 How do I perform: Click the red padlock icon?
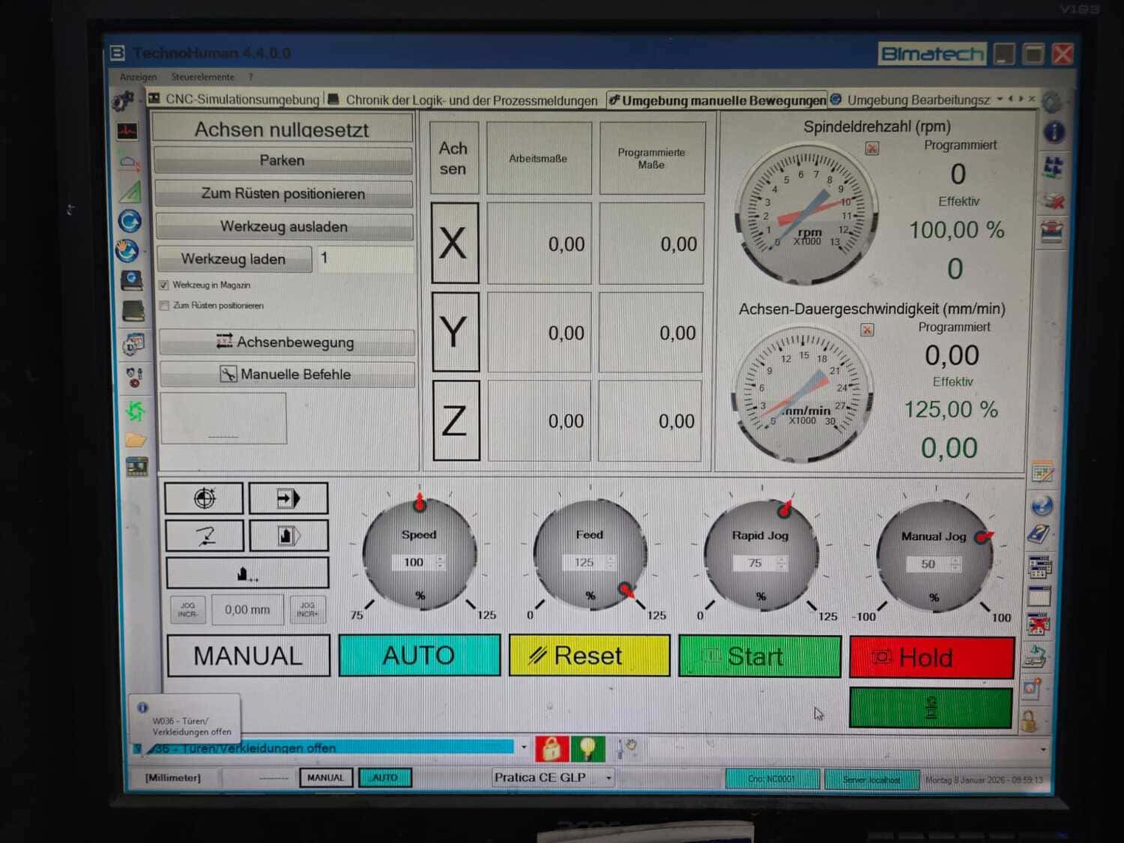pyautogui.click(x=552, y=748)
